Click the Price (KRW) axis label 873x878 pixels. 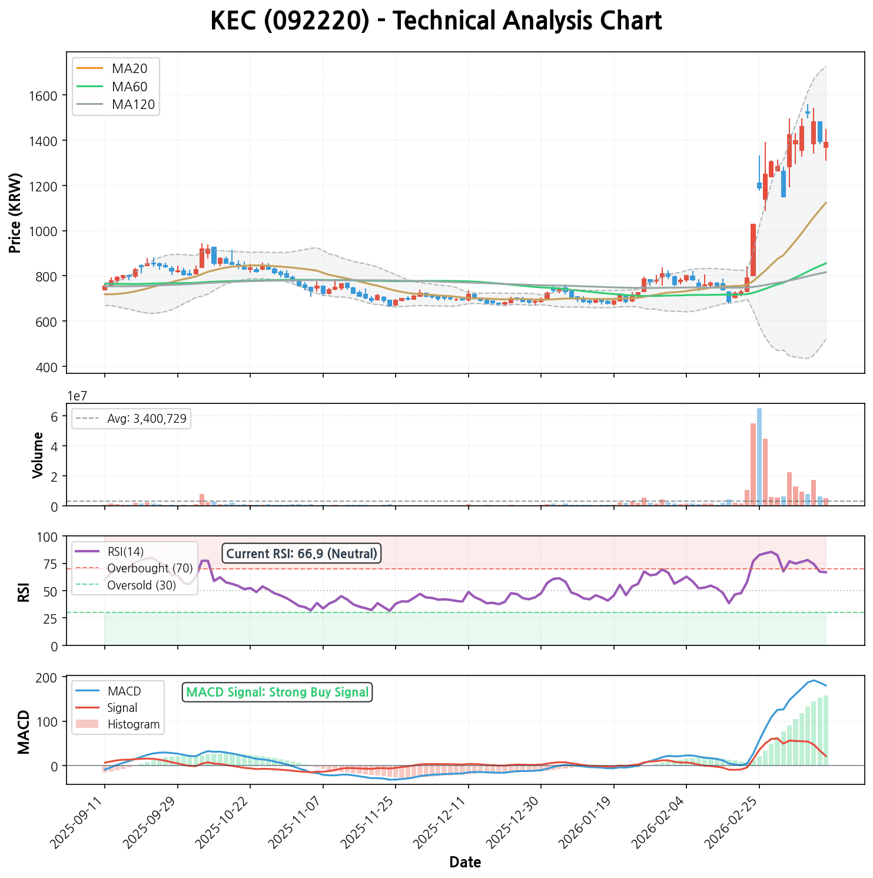(16, 213)
